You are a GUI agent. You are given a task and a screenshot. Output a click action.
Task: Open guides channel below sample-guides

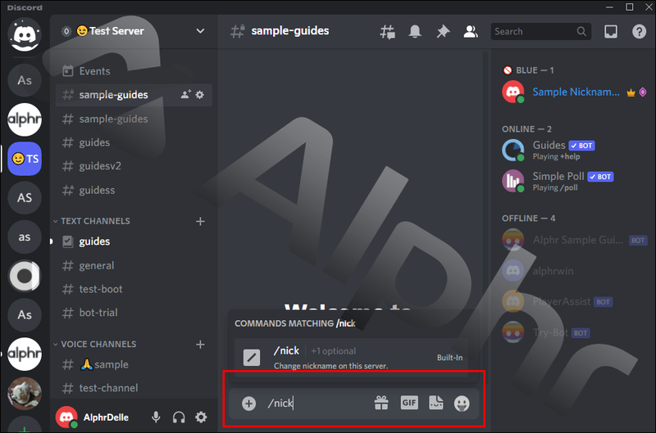click(134, 142)
